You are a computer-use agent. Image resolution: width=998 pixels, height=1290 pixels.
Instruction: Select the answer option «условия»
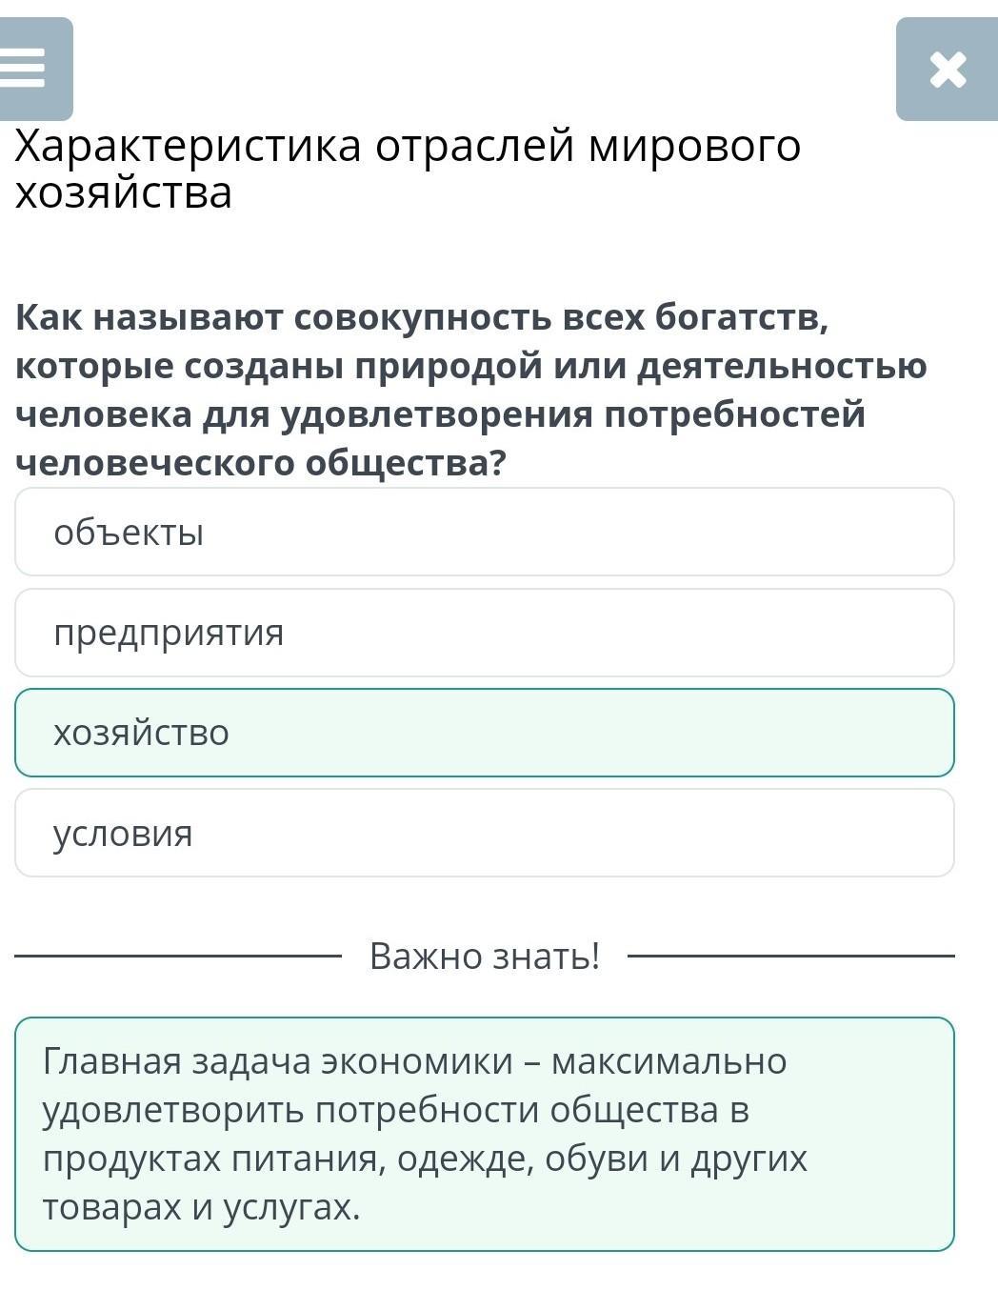[484, 833]
